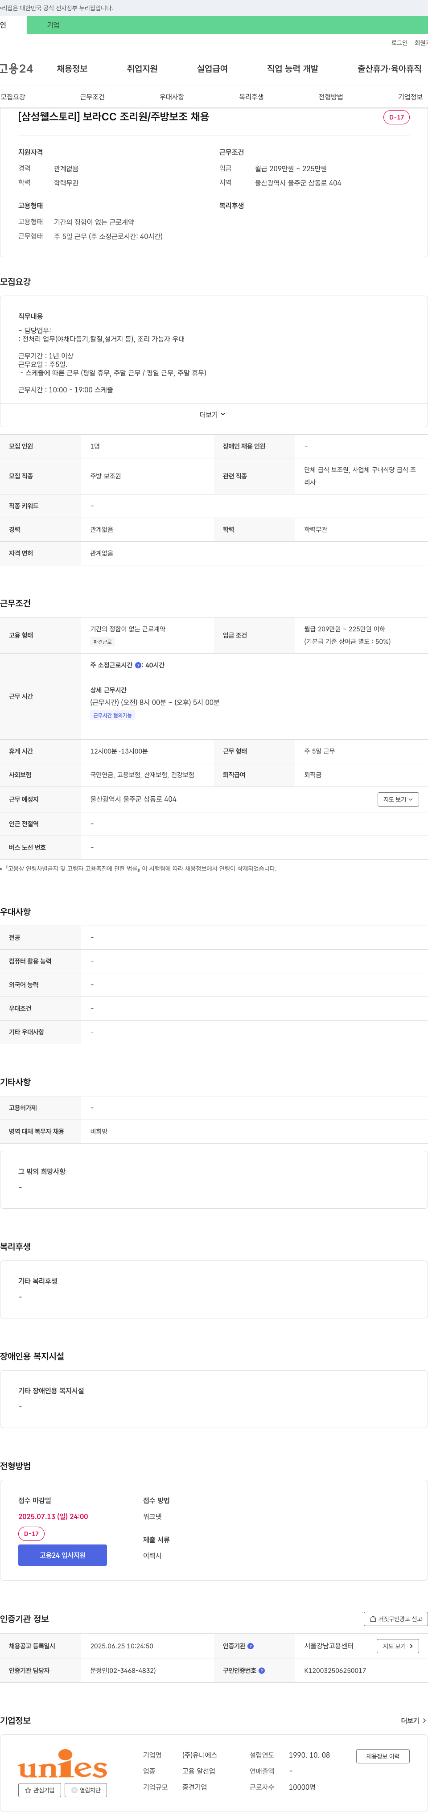
Task: Open the 채용정보 이력 button
Action: pyautogui.click(x=383, y=1756)
